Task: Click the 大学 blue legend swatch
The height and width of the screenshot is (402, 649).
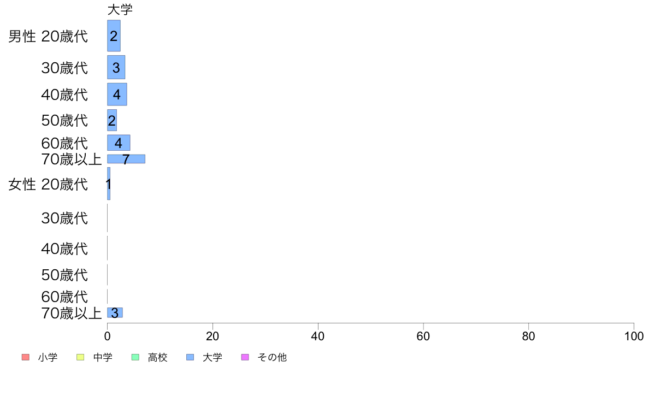Action: [190, 357]
